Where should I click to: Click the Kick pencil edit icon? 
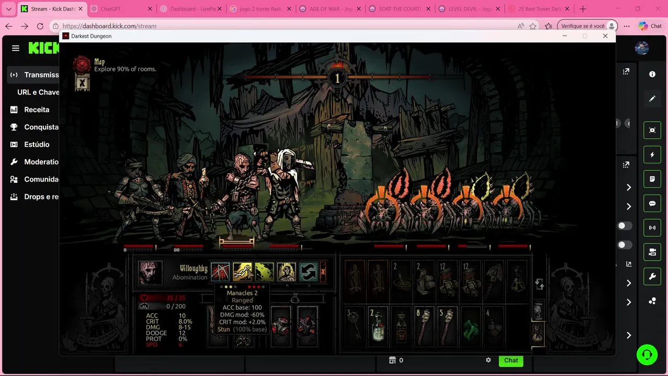coord(652,99)
